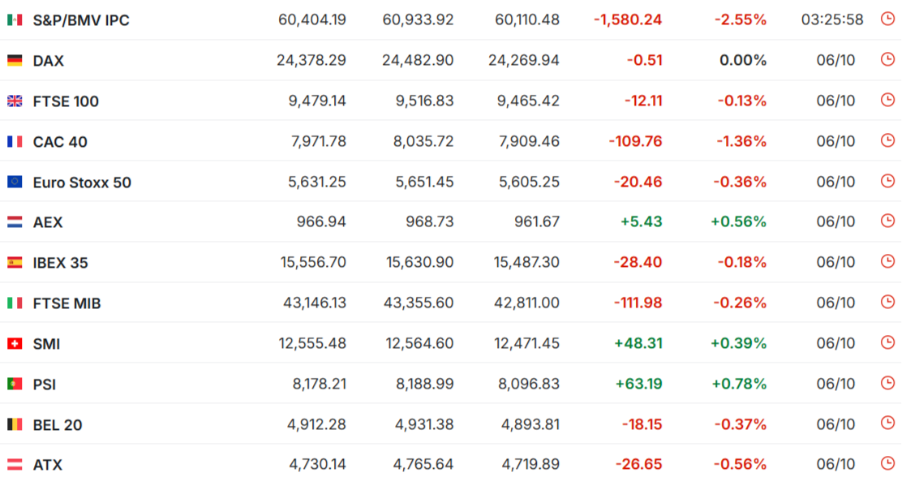This screenshot has width=906, height=477.
Task: Click the UK flag beside FTSE 100
Action: 15,101
